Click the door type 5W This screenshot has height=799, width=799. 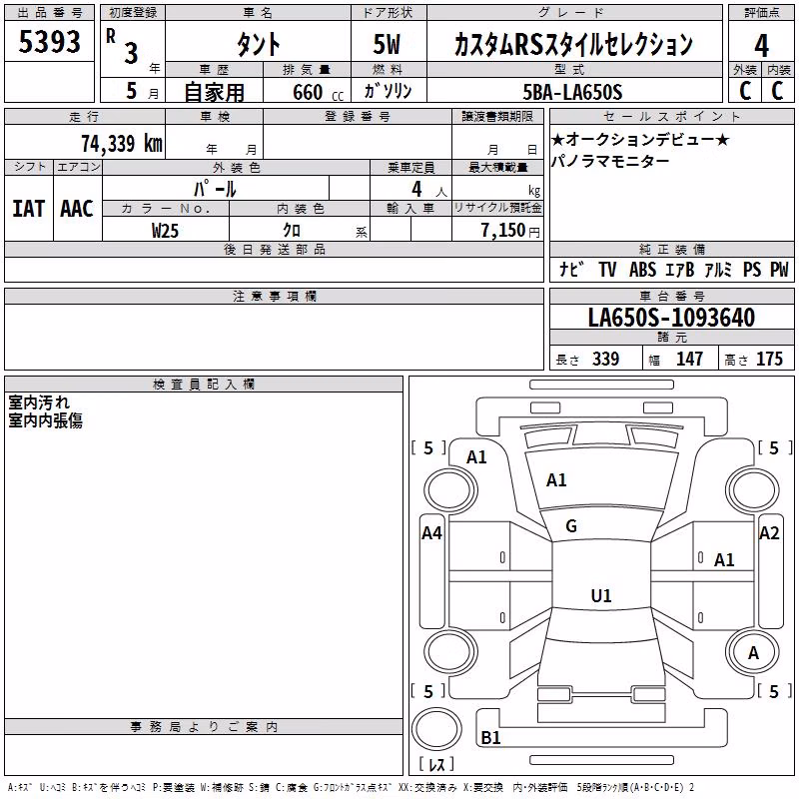pos(388,44)
